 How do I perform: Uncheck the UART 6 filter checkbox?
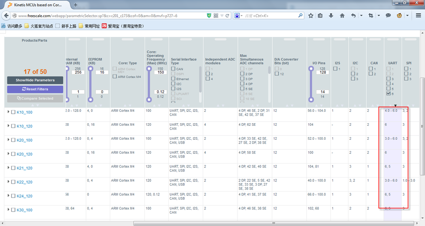click(388, 93)
